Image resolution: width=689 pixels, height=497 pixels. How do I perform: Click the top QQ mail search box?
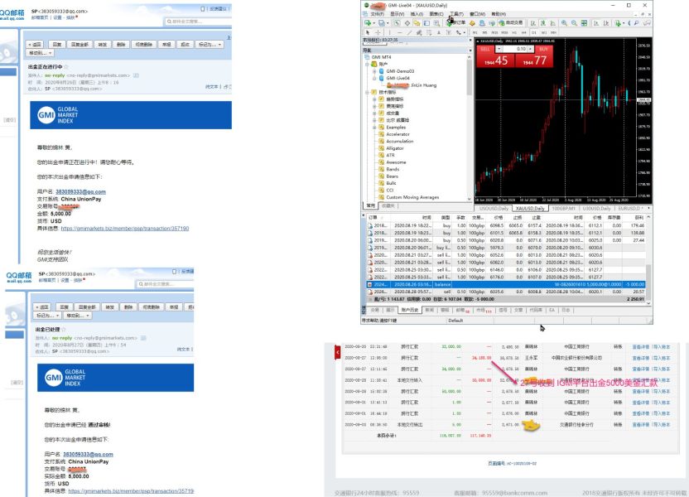[x=198, y=21]
